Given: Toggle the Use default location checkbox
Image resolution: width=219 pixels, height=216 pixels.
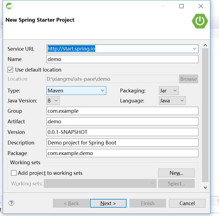Looking at the screenshot, I should (x=10, y=70).
